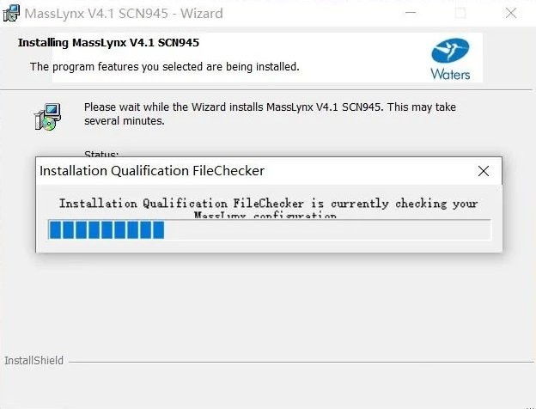Click the MassLynx installer icon in title bar
536x409 pixels.
pyautogui.click(x=13, y=14)
